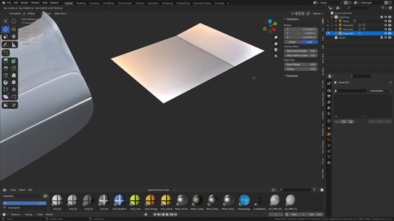
Task: Jump to the timeline start frame
Action: coord(155,214)
